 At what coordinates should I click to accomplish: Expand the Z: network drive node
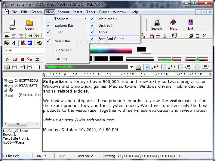tap(5, 95)
